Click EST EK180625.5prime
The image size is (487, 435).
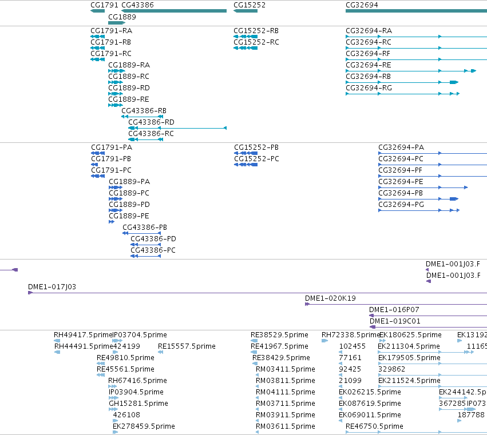click(x=410, y=335)
